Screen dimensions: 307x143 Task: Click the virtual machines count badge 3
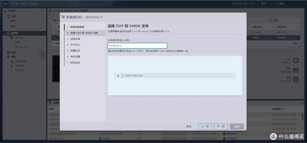click(x=43, y=33)
